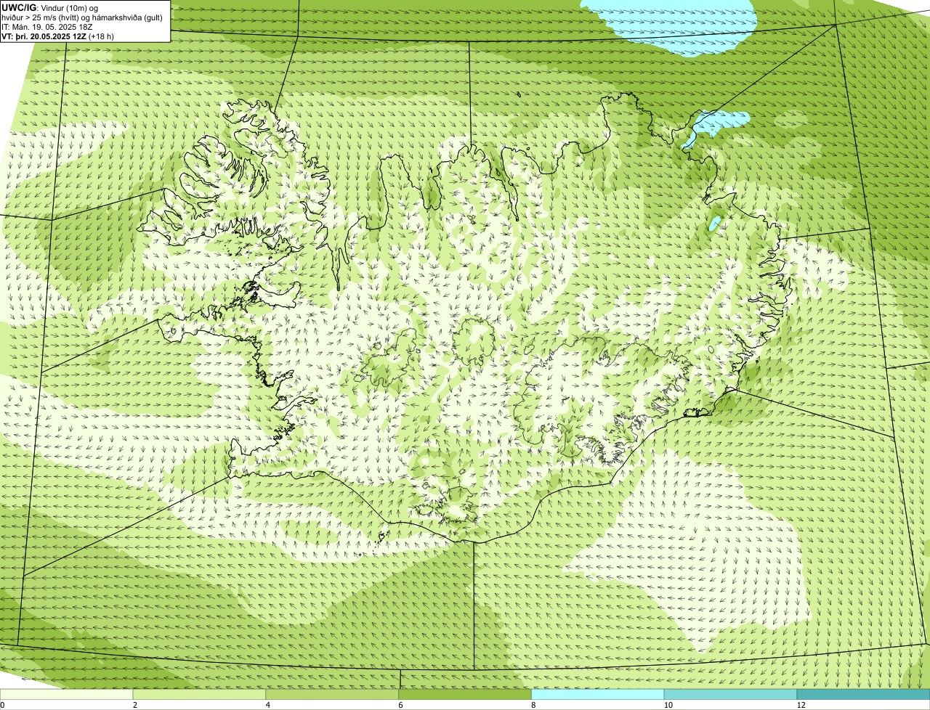Click the '12' tick label on color scale
Image resolution: width=930 pixels, height=710 pixels.
click(800, 705)
